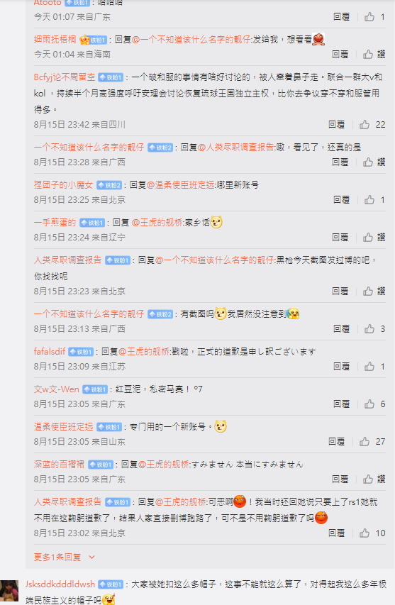
Task: Open 温柔使臣班定远's profile from the 23:05 comment
Action: (64, 426)
